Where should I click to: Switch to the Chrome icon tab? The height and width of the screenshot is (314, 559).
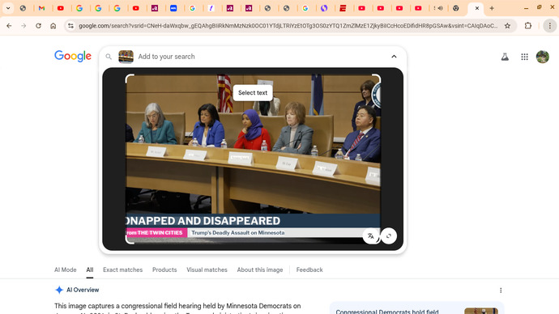[455, 8]
